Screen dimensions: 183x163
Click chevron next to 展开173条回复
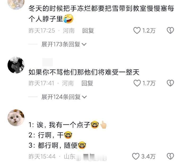[x=84, y=44]
